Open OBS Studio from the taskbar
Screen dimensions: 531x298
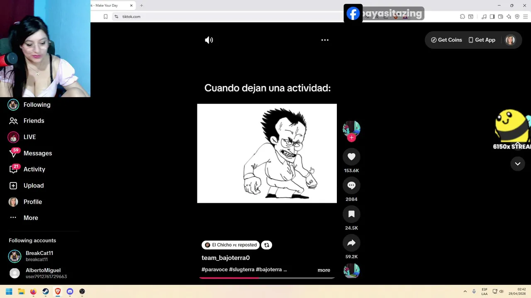point(82,291)
